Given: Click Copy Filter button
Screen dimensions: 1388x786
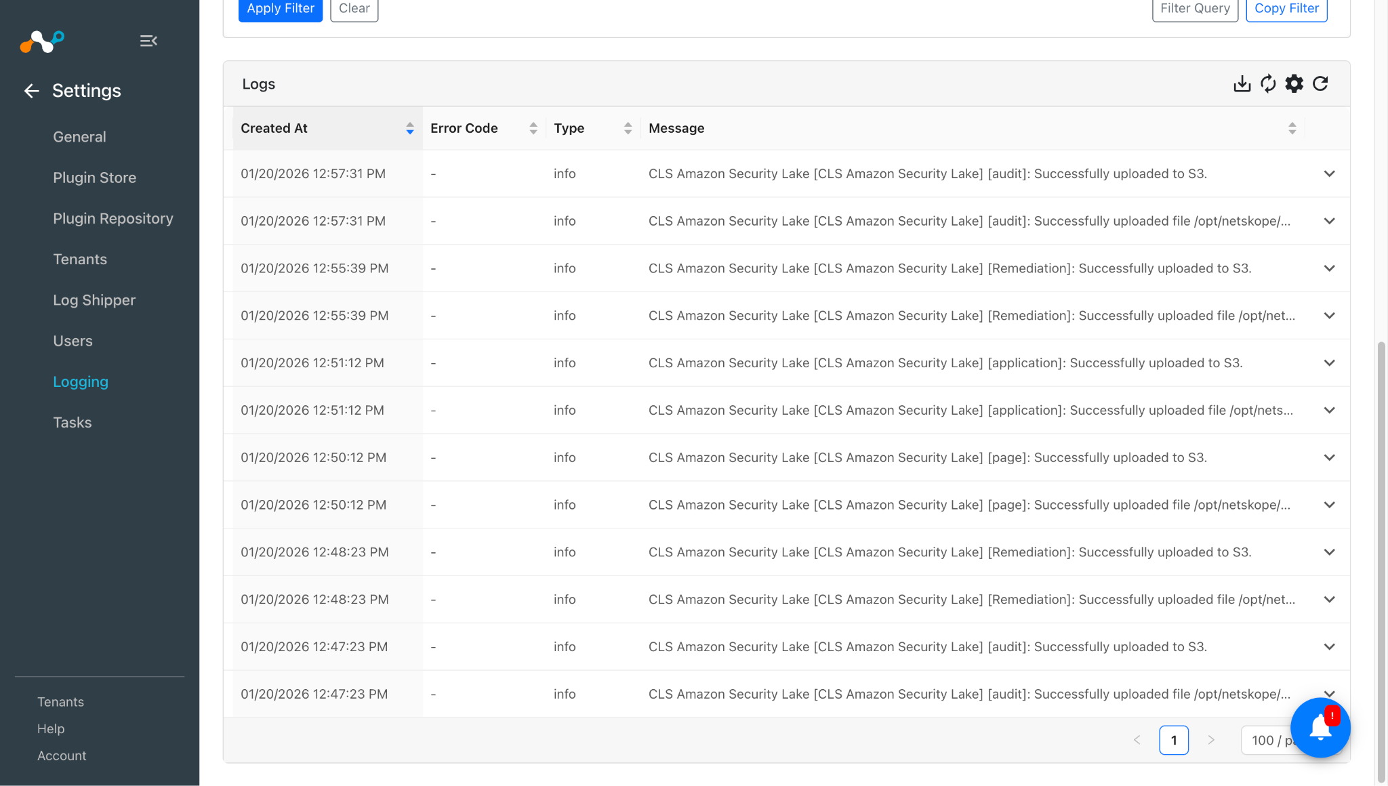Looking at the screenshot, I should (1286, 9).
